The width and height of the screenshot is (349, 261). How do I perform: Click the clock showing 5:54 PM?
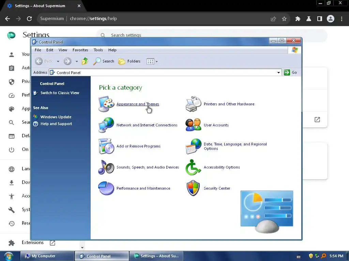pyautogui.click(x=336, y=256)
